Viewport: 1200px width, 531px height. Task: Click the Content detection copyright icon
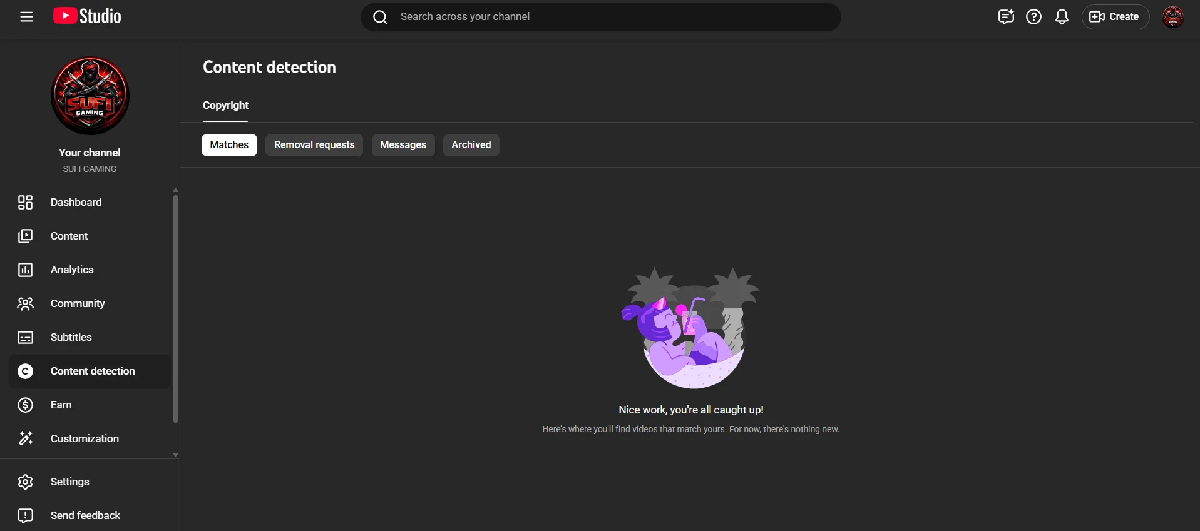click(25, 372)
